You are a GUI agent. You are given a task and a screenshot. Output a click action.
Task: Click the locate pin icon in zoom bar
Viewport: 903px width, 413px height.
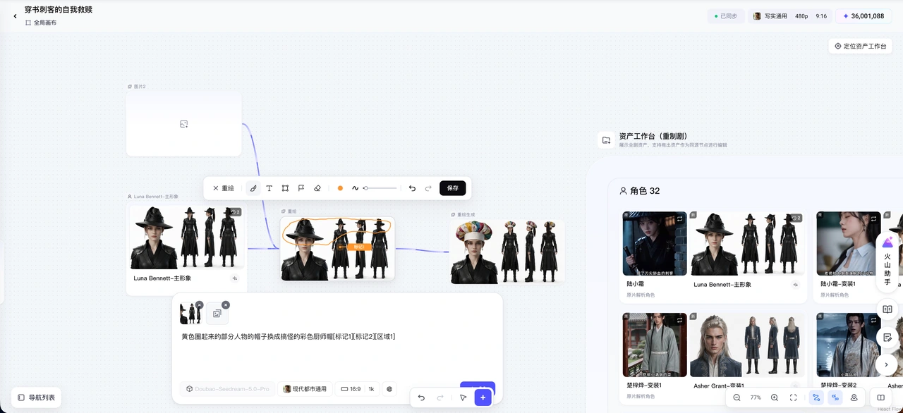854,397
